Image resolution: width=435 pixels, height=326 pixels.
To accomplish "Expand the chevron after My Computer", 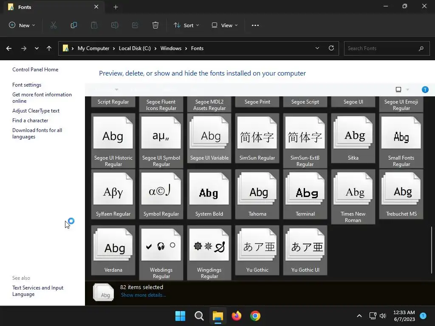I will 114,48.
